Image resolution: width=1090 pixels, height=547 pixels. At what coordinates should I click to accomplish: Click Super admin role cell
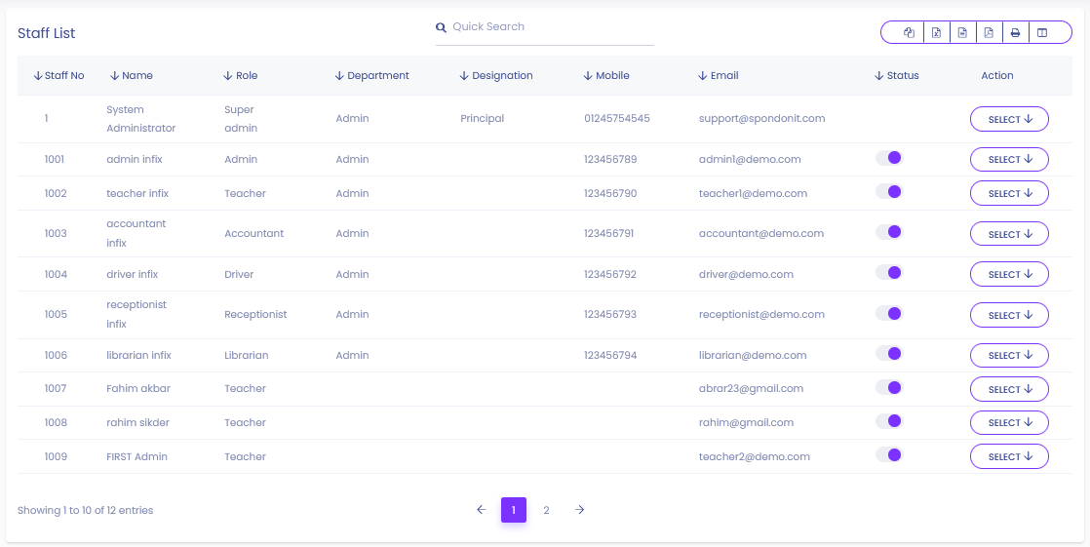241,119
